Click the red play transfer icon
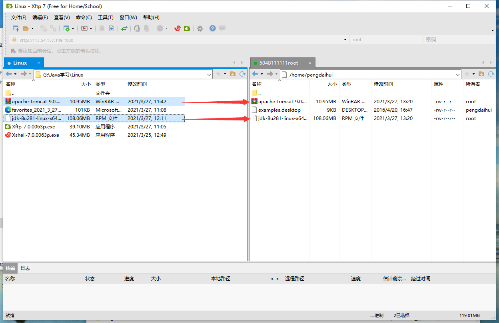This screenshot has height=323, width=499. tap(84, 28)
